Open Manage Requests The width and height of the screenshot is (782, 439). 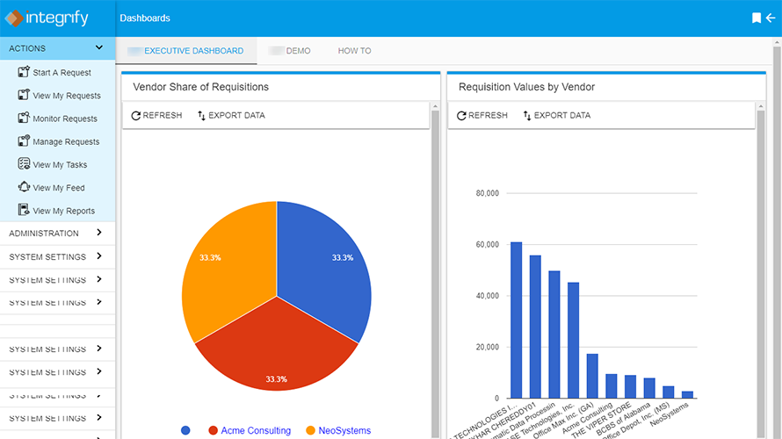(66, 141)
